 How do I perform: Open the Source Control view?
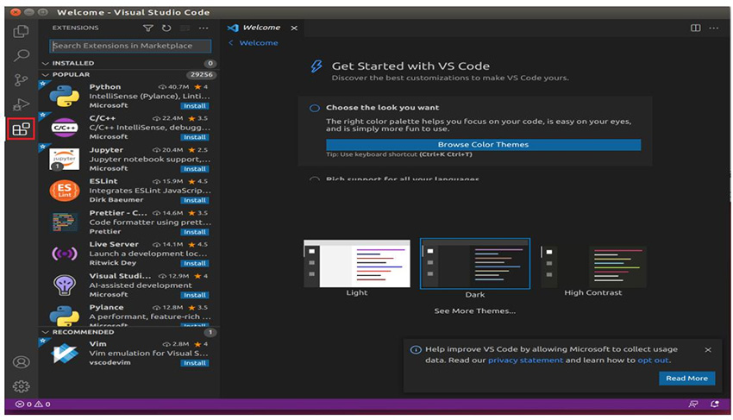point(21,80)
